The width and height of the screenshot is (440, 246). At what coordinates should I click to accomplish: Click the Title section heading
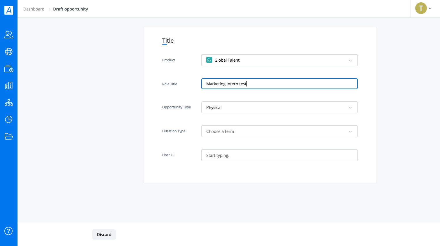[x=168, y=41]
